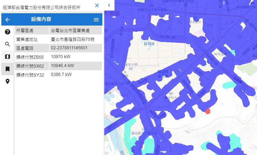
Task: Click the back arrow in 設備內容 header
Action: coord(8,20)
